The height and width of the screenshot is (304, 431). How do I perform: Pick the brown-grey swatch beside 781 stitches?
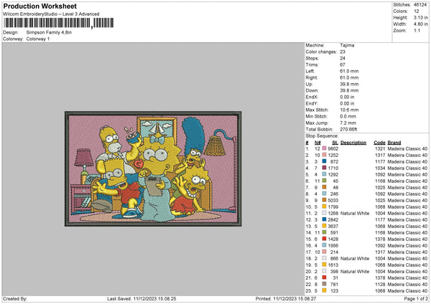[325, 284]
